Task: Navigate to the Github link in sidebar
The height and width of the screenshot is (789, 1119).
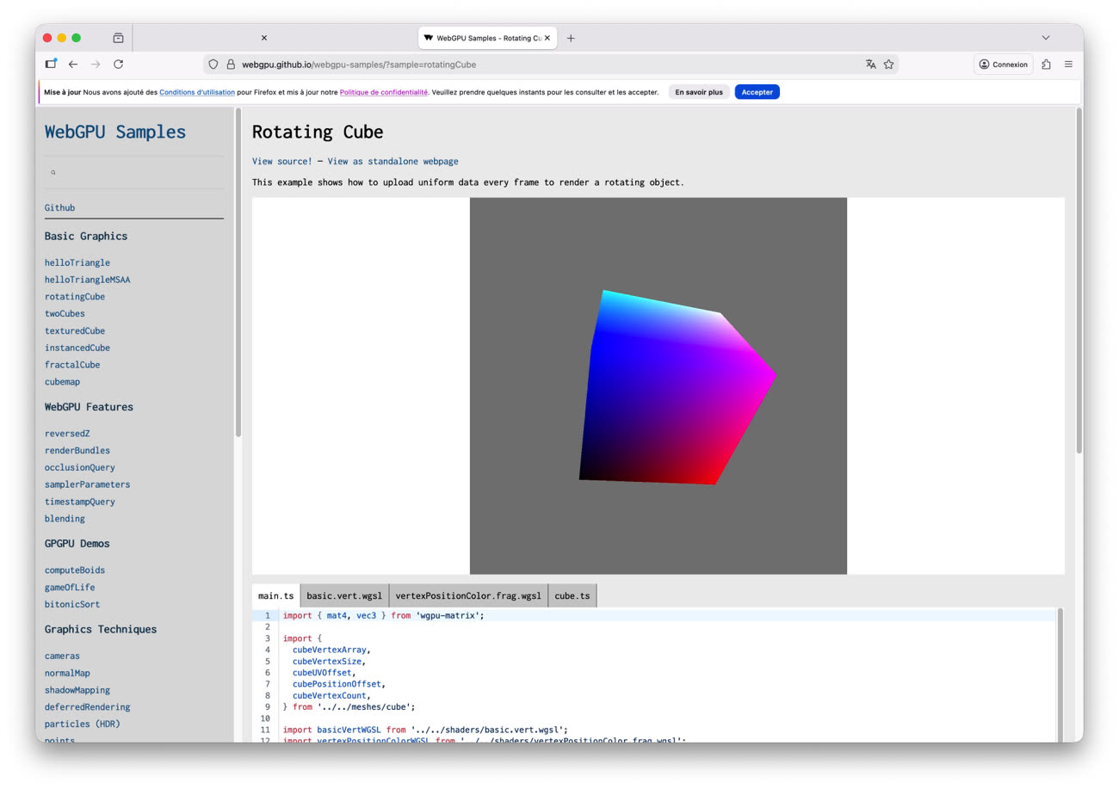Action: [59, 207]
